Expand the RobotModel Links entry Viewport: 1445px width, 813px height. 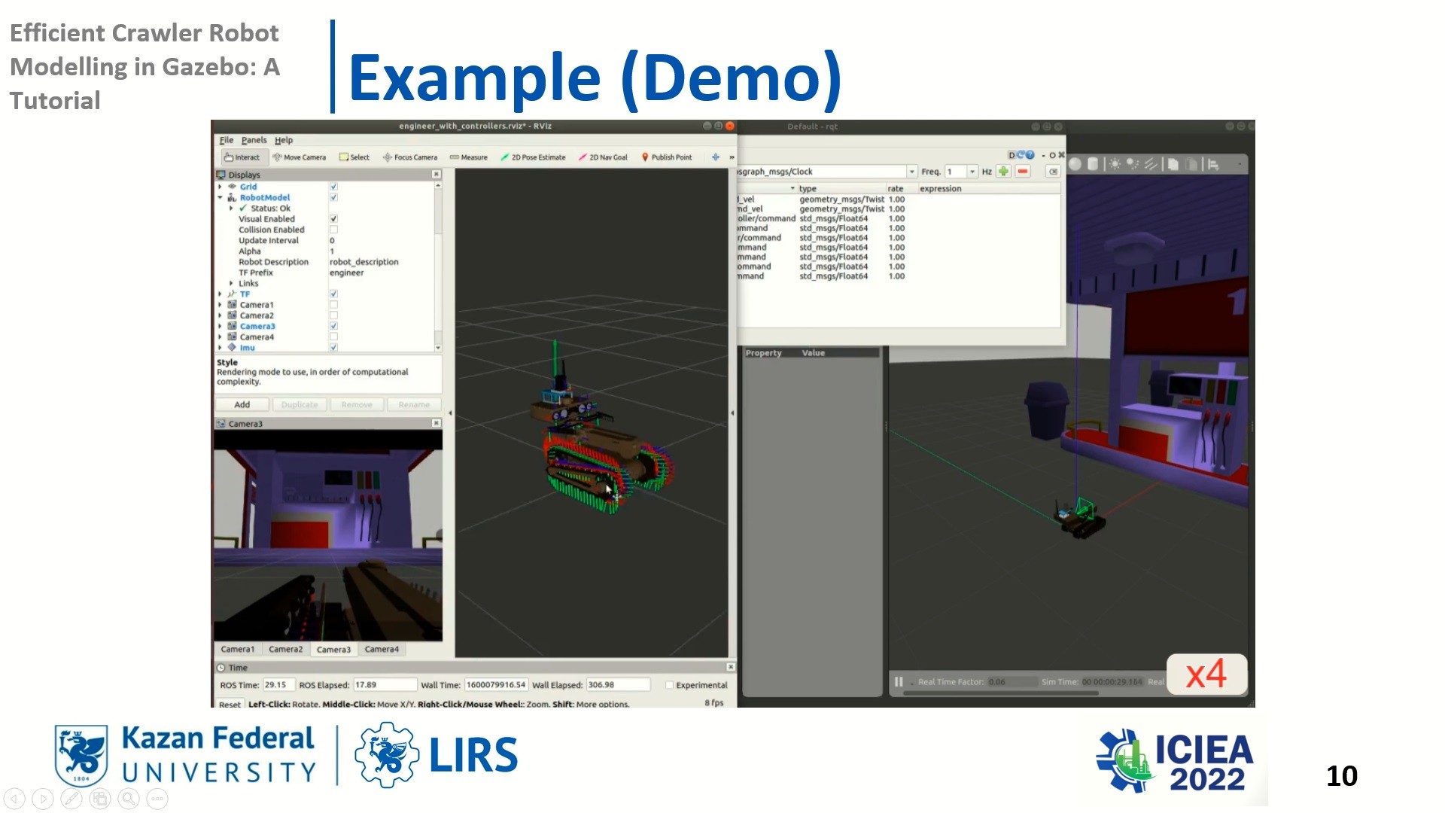tap(231, 283)
